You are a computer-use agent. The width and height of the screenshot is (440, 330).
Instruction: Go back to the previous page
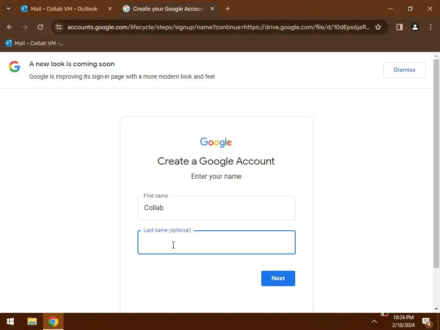point(9,27)
